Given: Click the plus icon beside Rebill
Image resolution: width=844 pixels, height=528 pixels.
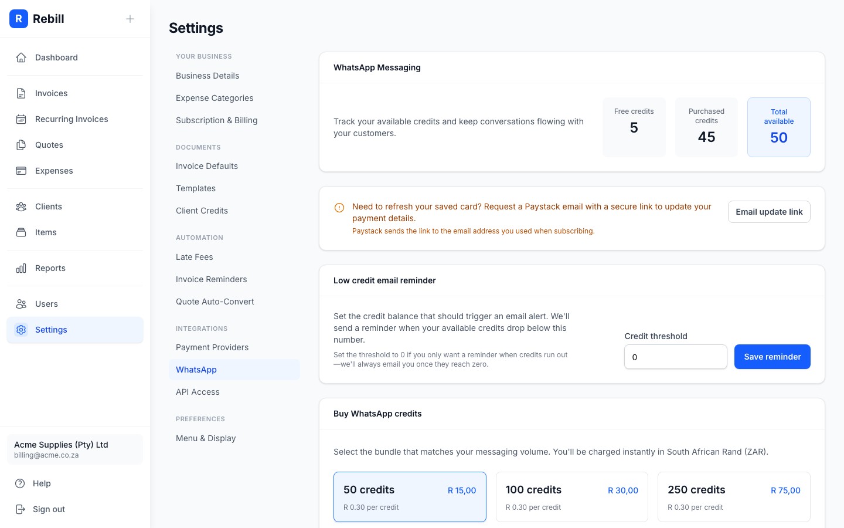Looking at the screenshot, I should pyautogui.click(x=130, y=19).
